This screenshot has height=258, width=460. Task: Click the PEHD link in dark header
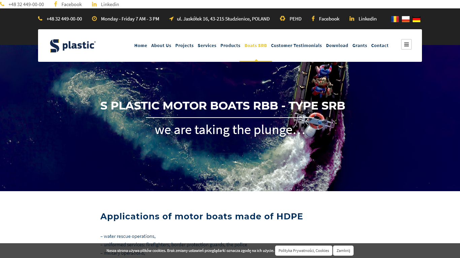(x=296, y=19)
